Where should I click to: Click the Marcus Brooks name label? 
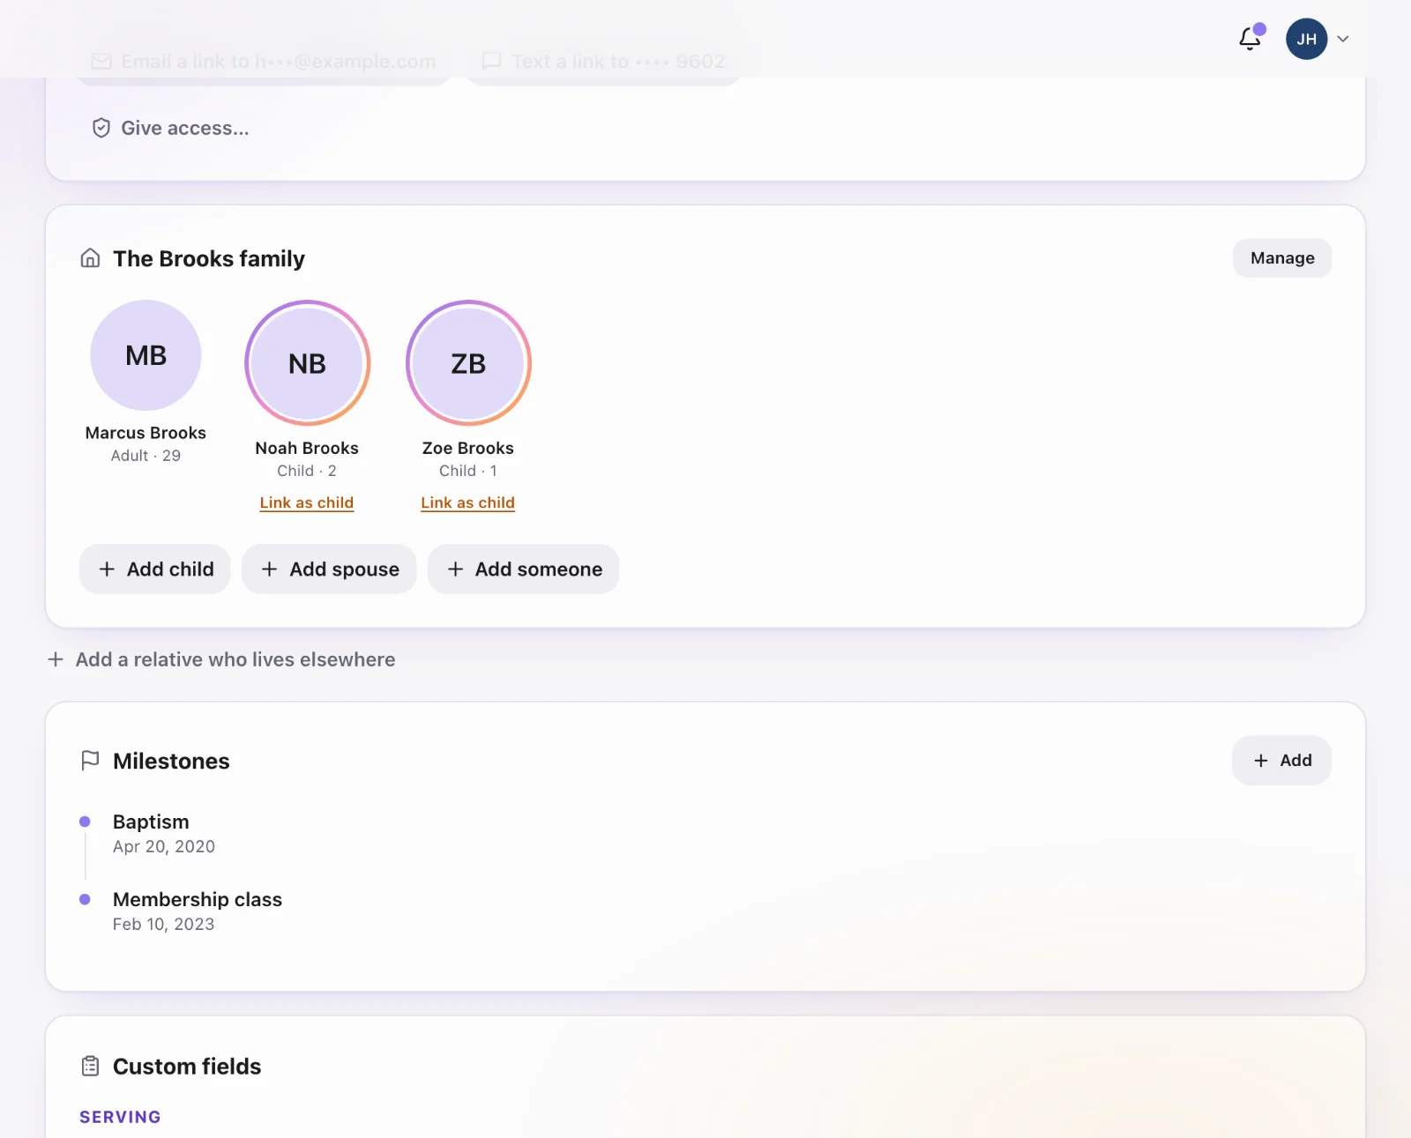[x=146, y=433]
